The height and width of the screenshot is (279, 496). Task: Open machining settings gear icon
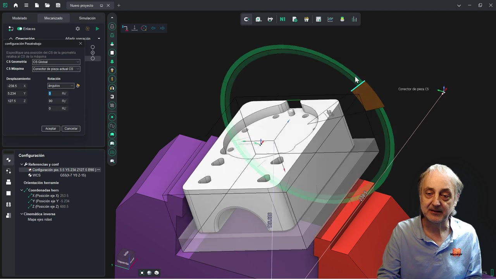[x=77, y=29]
